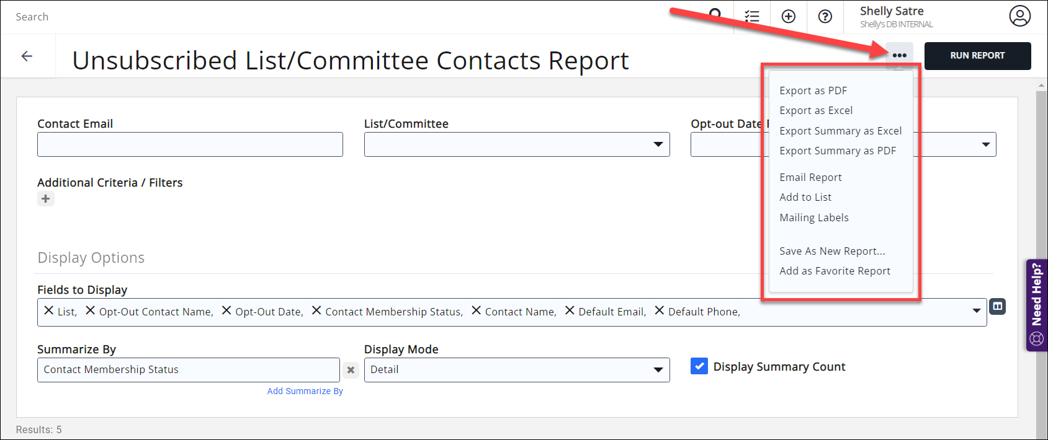Screen dimensions: 1048x440
Task: Click the Add Summarize By link
Action: coord(305,391)
